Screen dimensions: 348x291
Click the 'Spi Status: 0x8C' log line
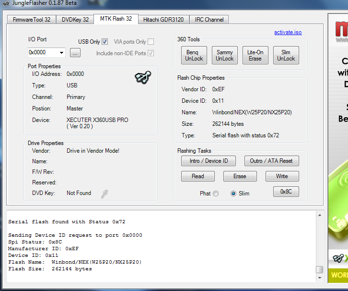coord(35,242)
